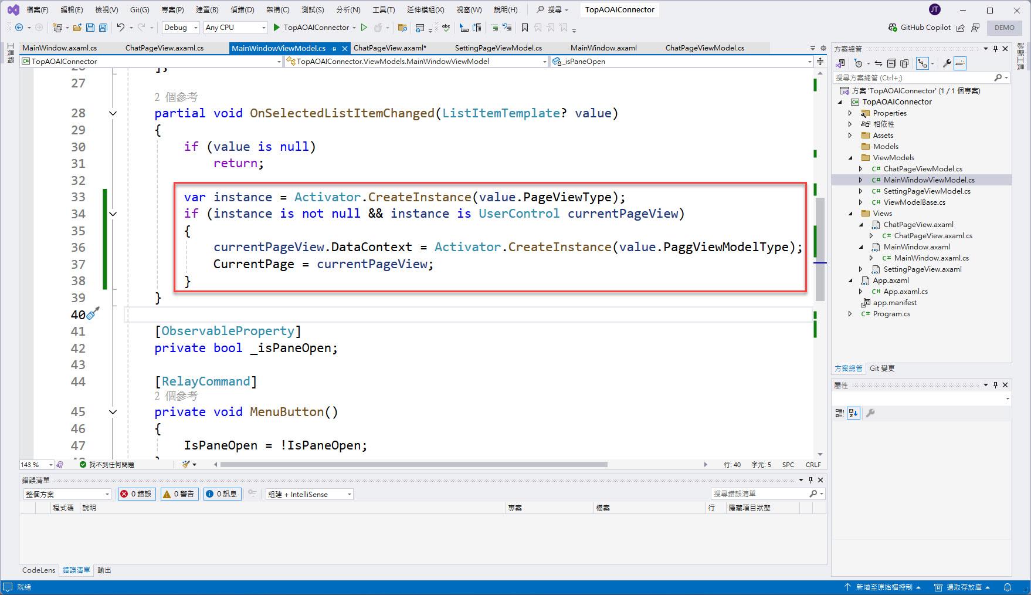Switch to SettingPageViewModel.cs tab
1031x595 pixels.
498,48
